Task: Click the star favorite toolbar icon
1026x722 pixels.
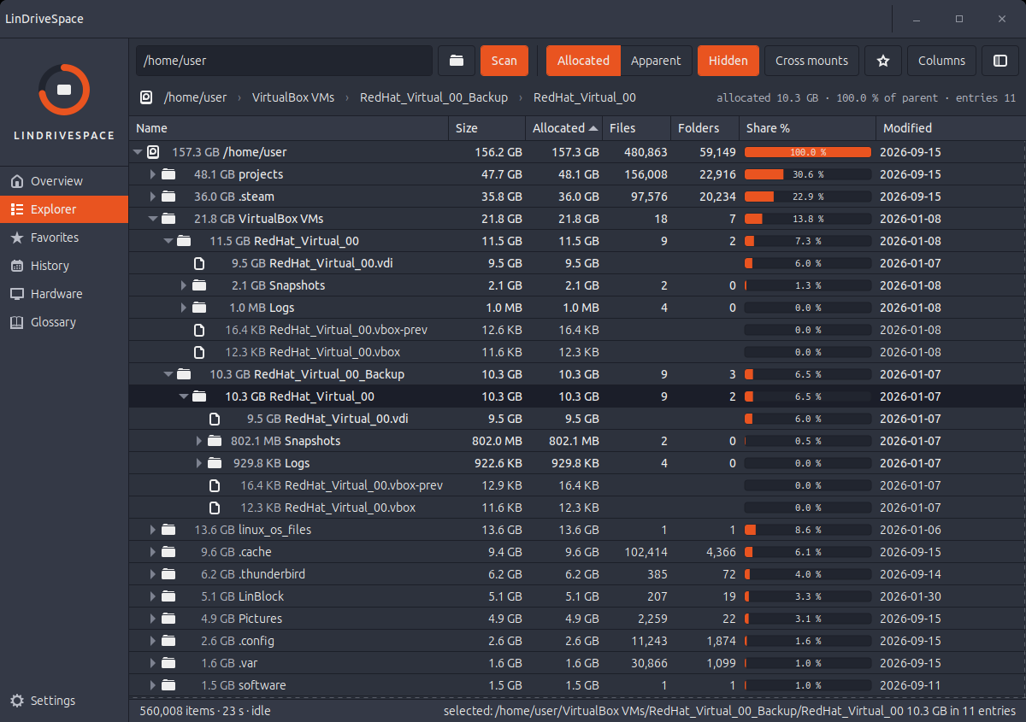Action: pos(883,61)
